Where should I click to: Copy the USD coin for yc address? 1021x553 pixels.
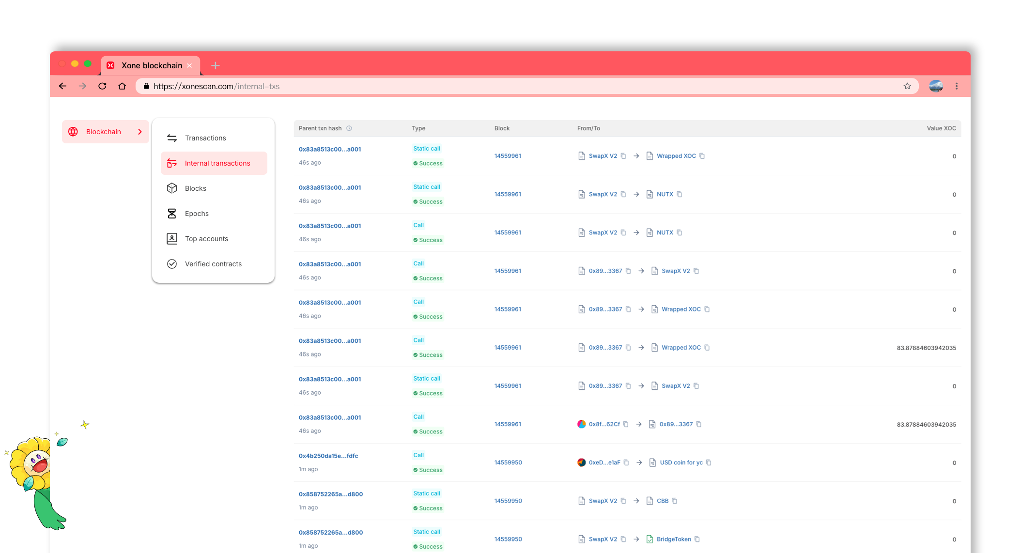(x=709, y=462)
